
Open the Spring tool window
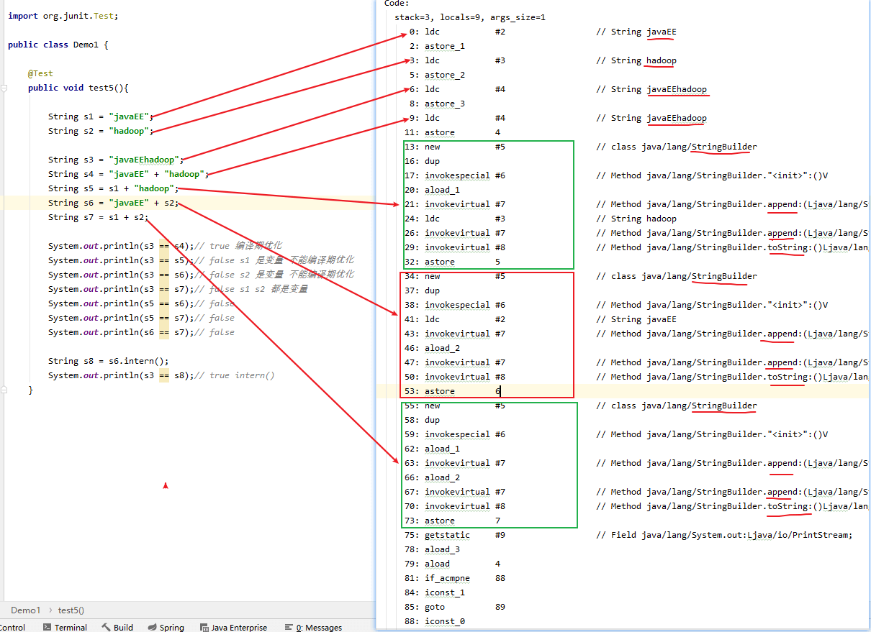166,627
